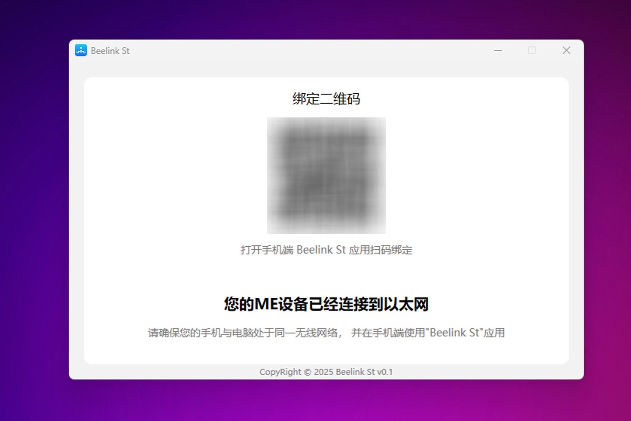The height and width of the screenshot is (421, 631).
Task: Close the Beelink St window
Action: click(x=566, y=50)
